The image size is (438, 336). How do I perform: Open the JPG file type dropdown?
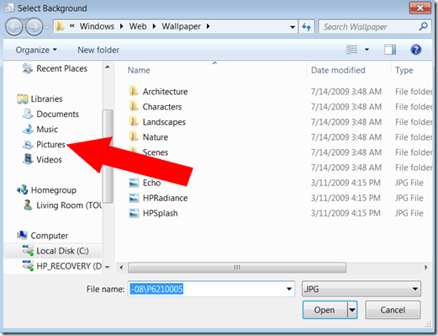point(361,289)
